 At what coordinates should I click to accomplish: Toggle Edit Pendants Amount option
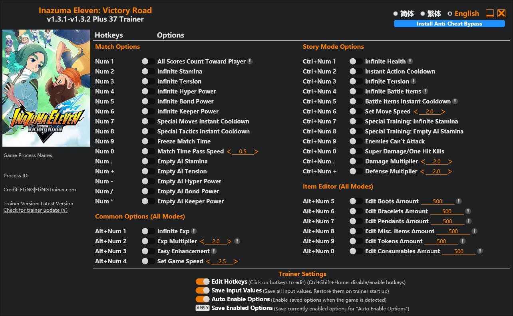(x=356, y=221)
